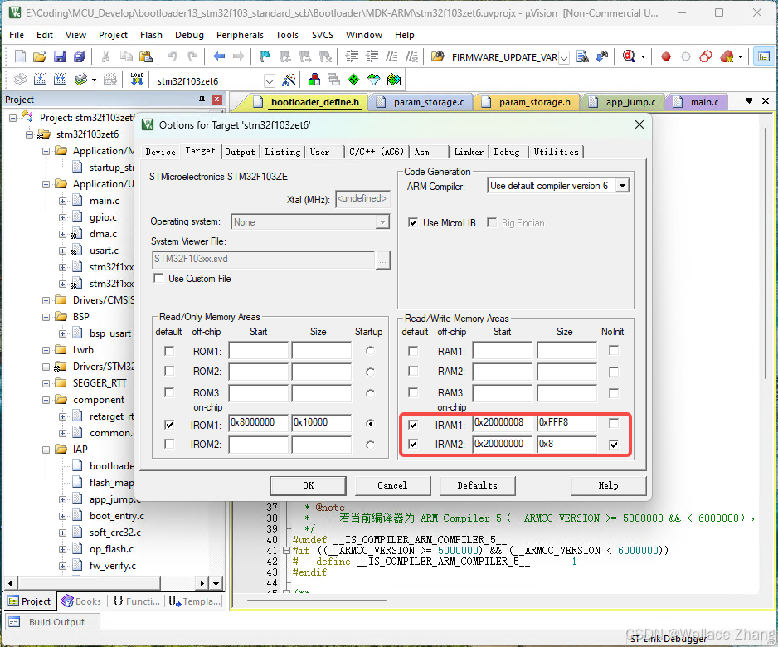
Task: Collapse the IAP group
Action: (46, 450)
